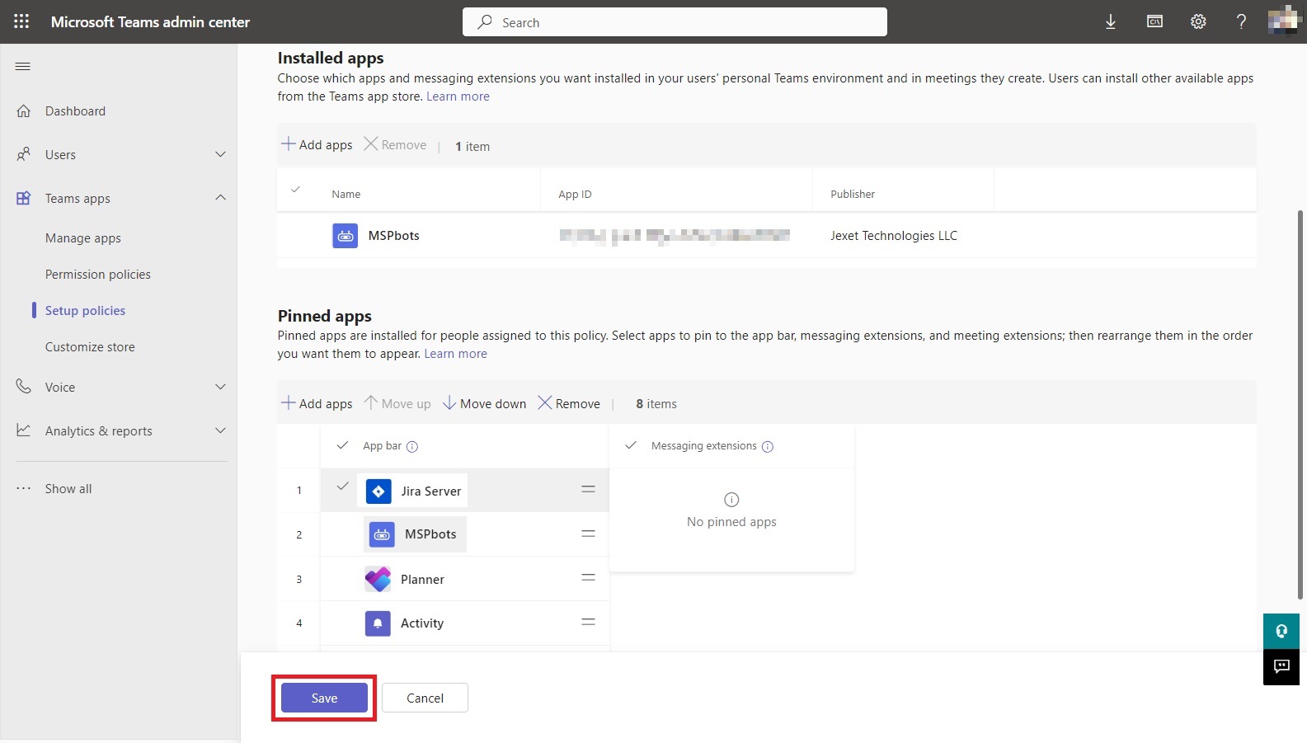Screen dimensions: 1307x743
Task: Expand the Users menu chevron
Action: pos(220,154)
